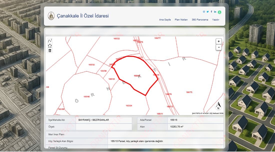
Task: Select the polygon area drawing tool
Action: [50, 46]
